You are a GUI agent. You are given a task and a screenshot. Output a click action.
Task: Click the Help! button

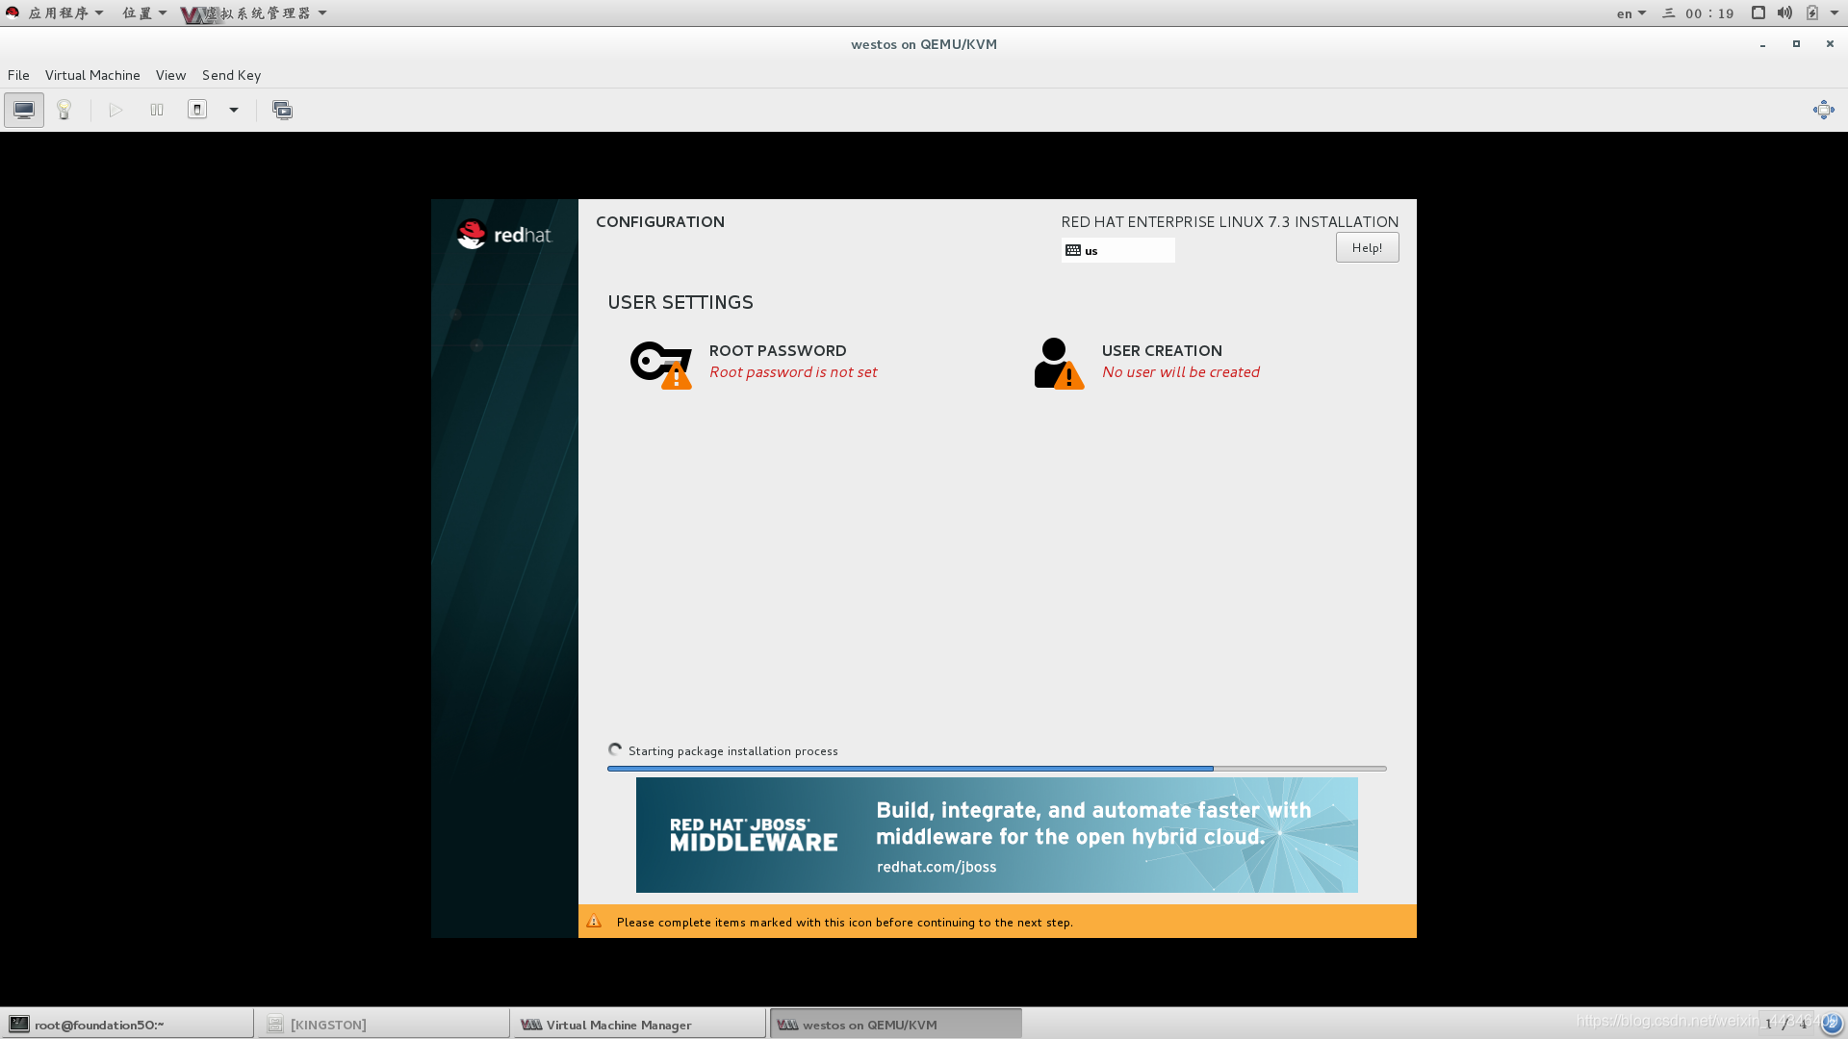tap(1367, 247)
